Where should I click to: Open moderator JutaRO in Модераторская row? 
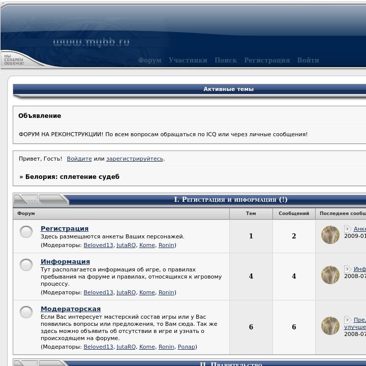[126, 347]
